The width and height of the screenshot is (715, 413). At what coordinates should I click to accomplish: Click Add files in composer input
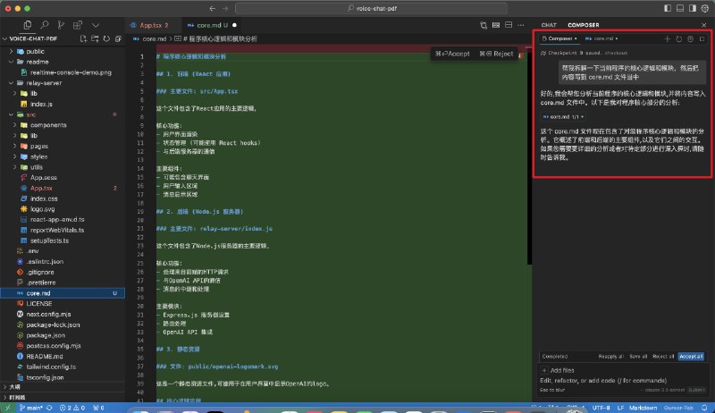tap(557, 370)
